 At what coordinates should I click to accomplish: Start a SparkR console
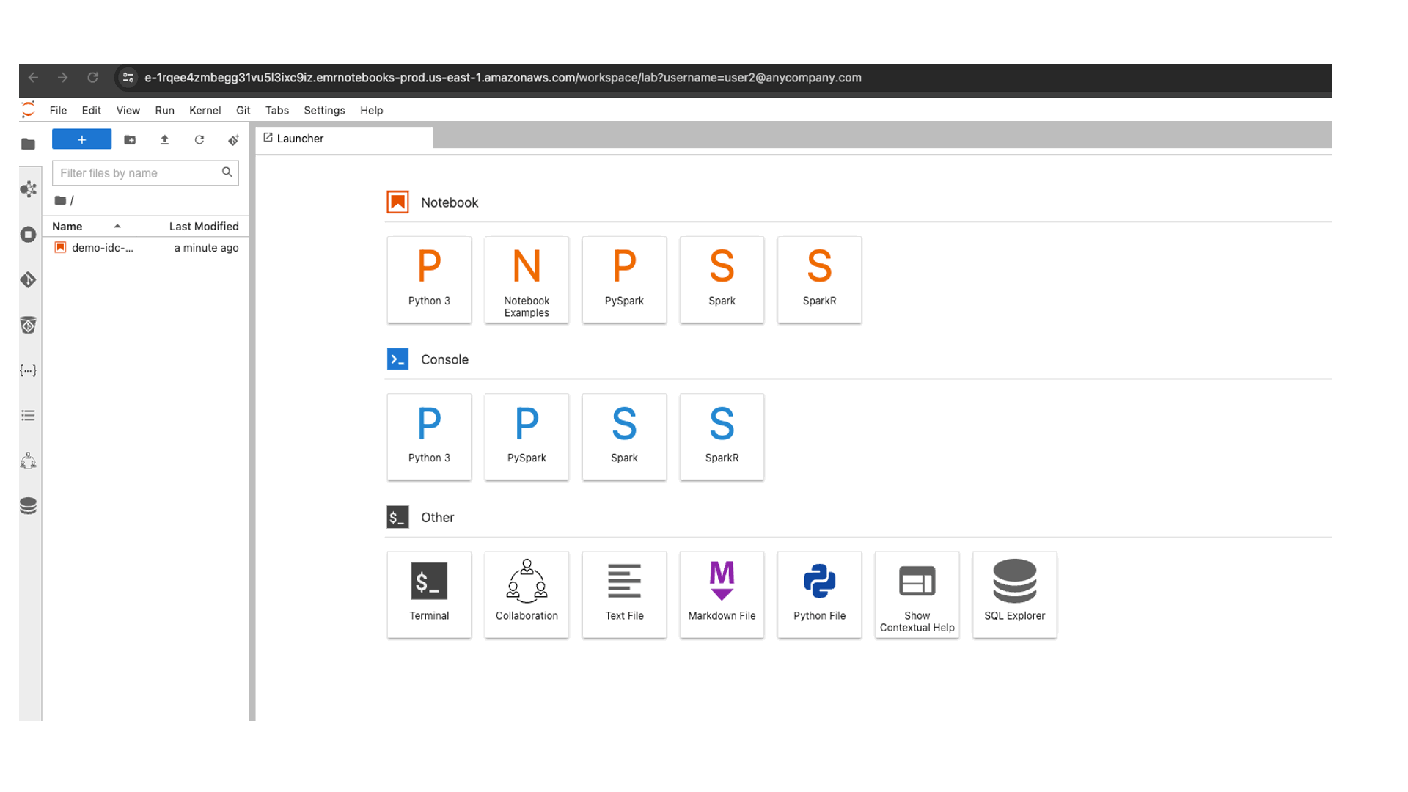coord(722,436)
